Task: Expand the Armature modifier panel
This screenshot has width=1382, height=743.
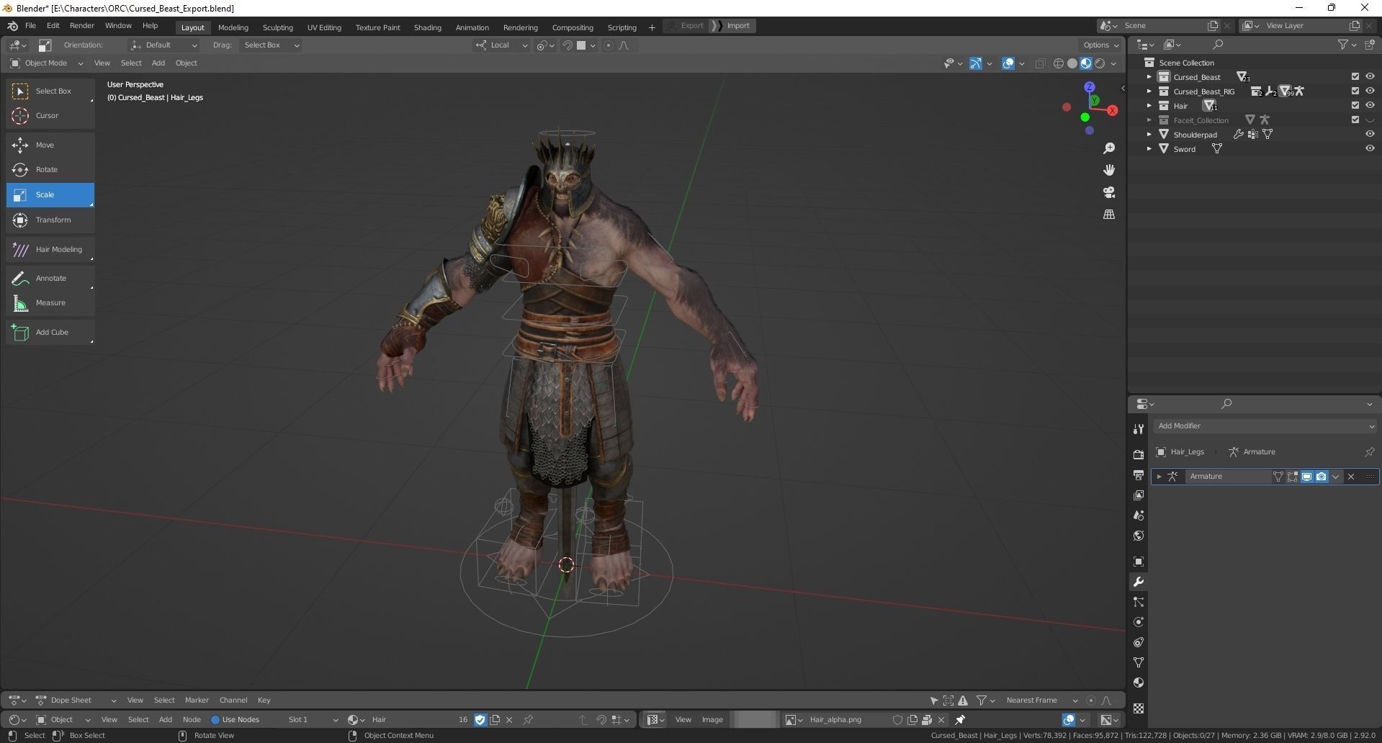Action: coord(1159,477)
